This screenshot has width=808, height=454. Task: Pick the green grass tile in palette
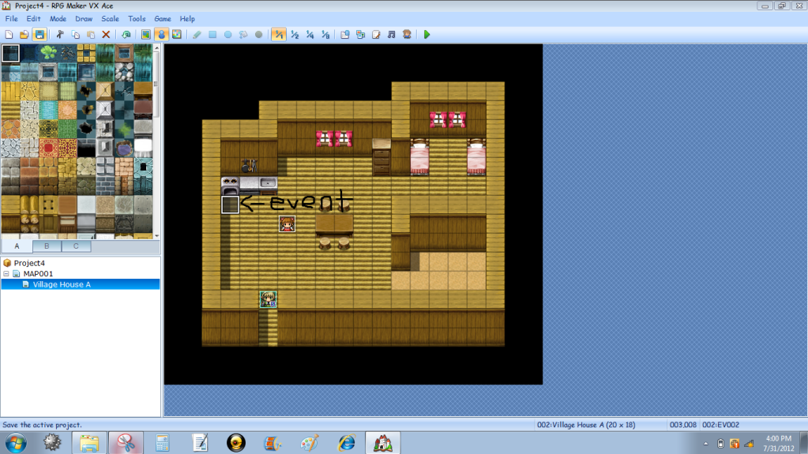pos(49,53)
